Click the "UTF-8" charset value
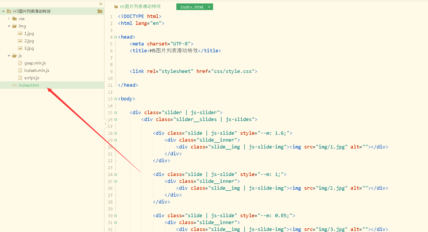Screen dimensions: 428x232 pyautogui.click(x=181, y=44)
